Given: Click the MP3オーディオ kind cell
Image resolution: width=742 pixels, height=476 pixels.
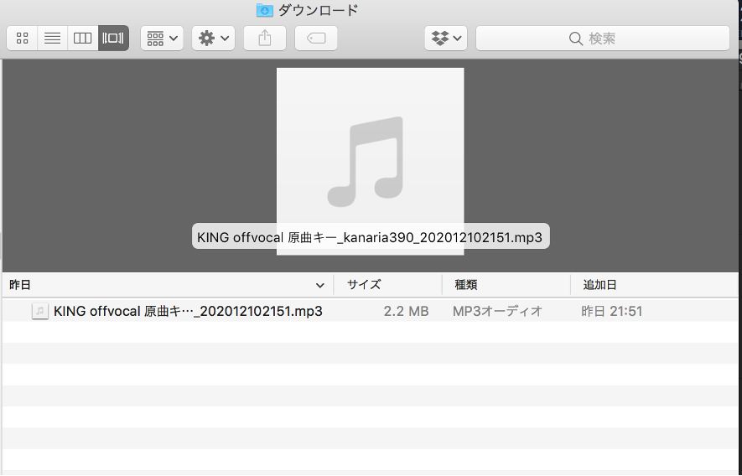Looking at the screenshot, I should (x=497, y=312).
